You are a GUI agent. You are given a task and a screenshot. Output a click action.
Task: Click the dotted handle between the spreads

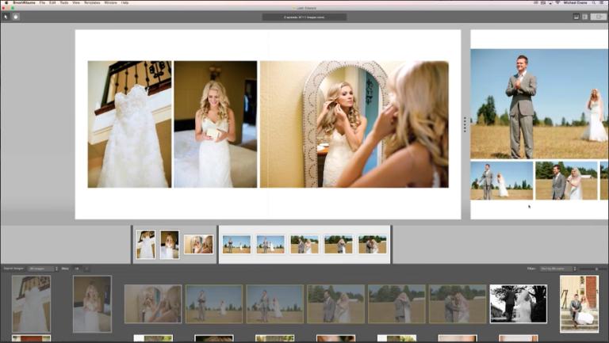[x=465, y=124]
